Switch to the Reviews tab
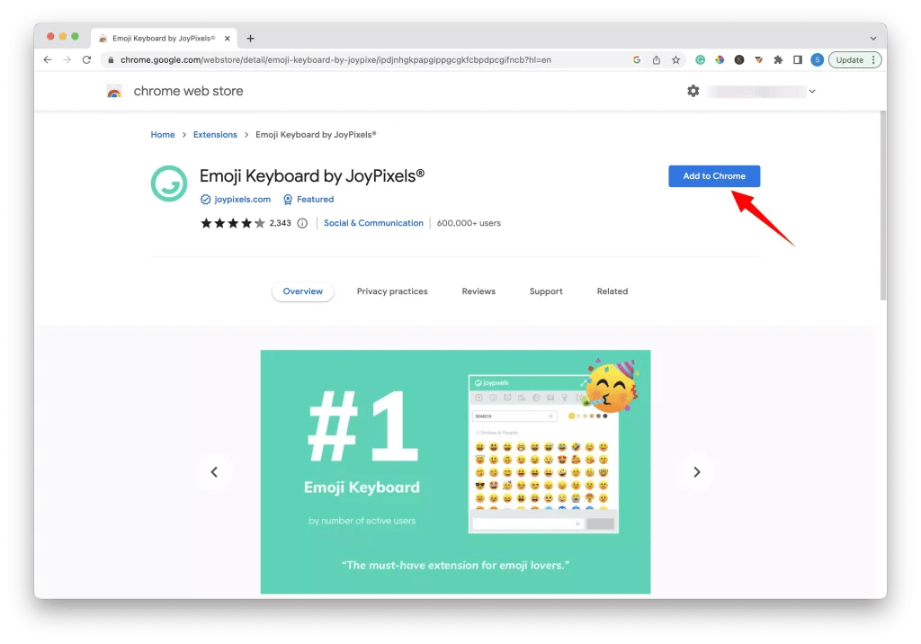Screen dimensions: 921x644 (x=478, y=291)
